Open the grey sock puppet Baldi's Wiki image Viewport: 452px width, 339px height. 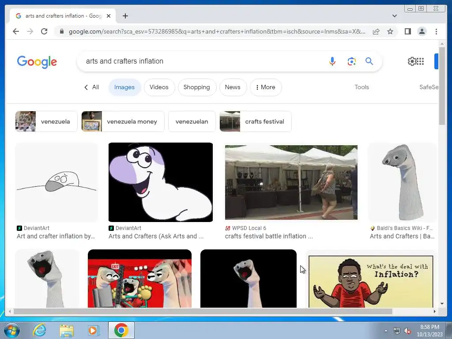point(403,182)
